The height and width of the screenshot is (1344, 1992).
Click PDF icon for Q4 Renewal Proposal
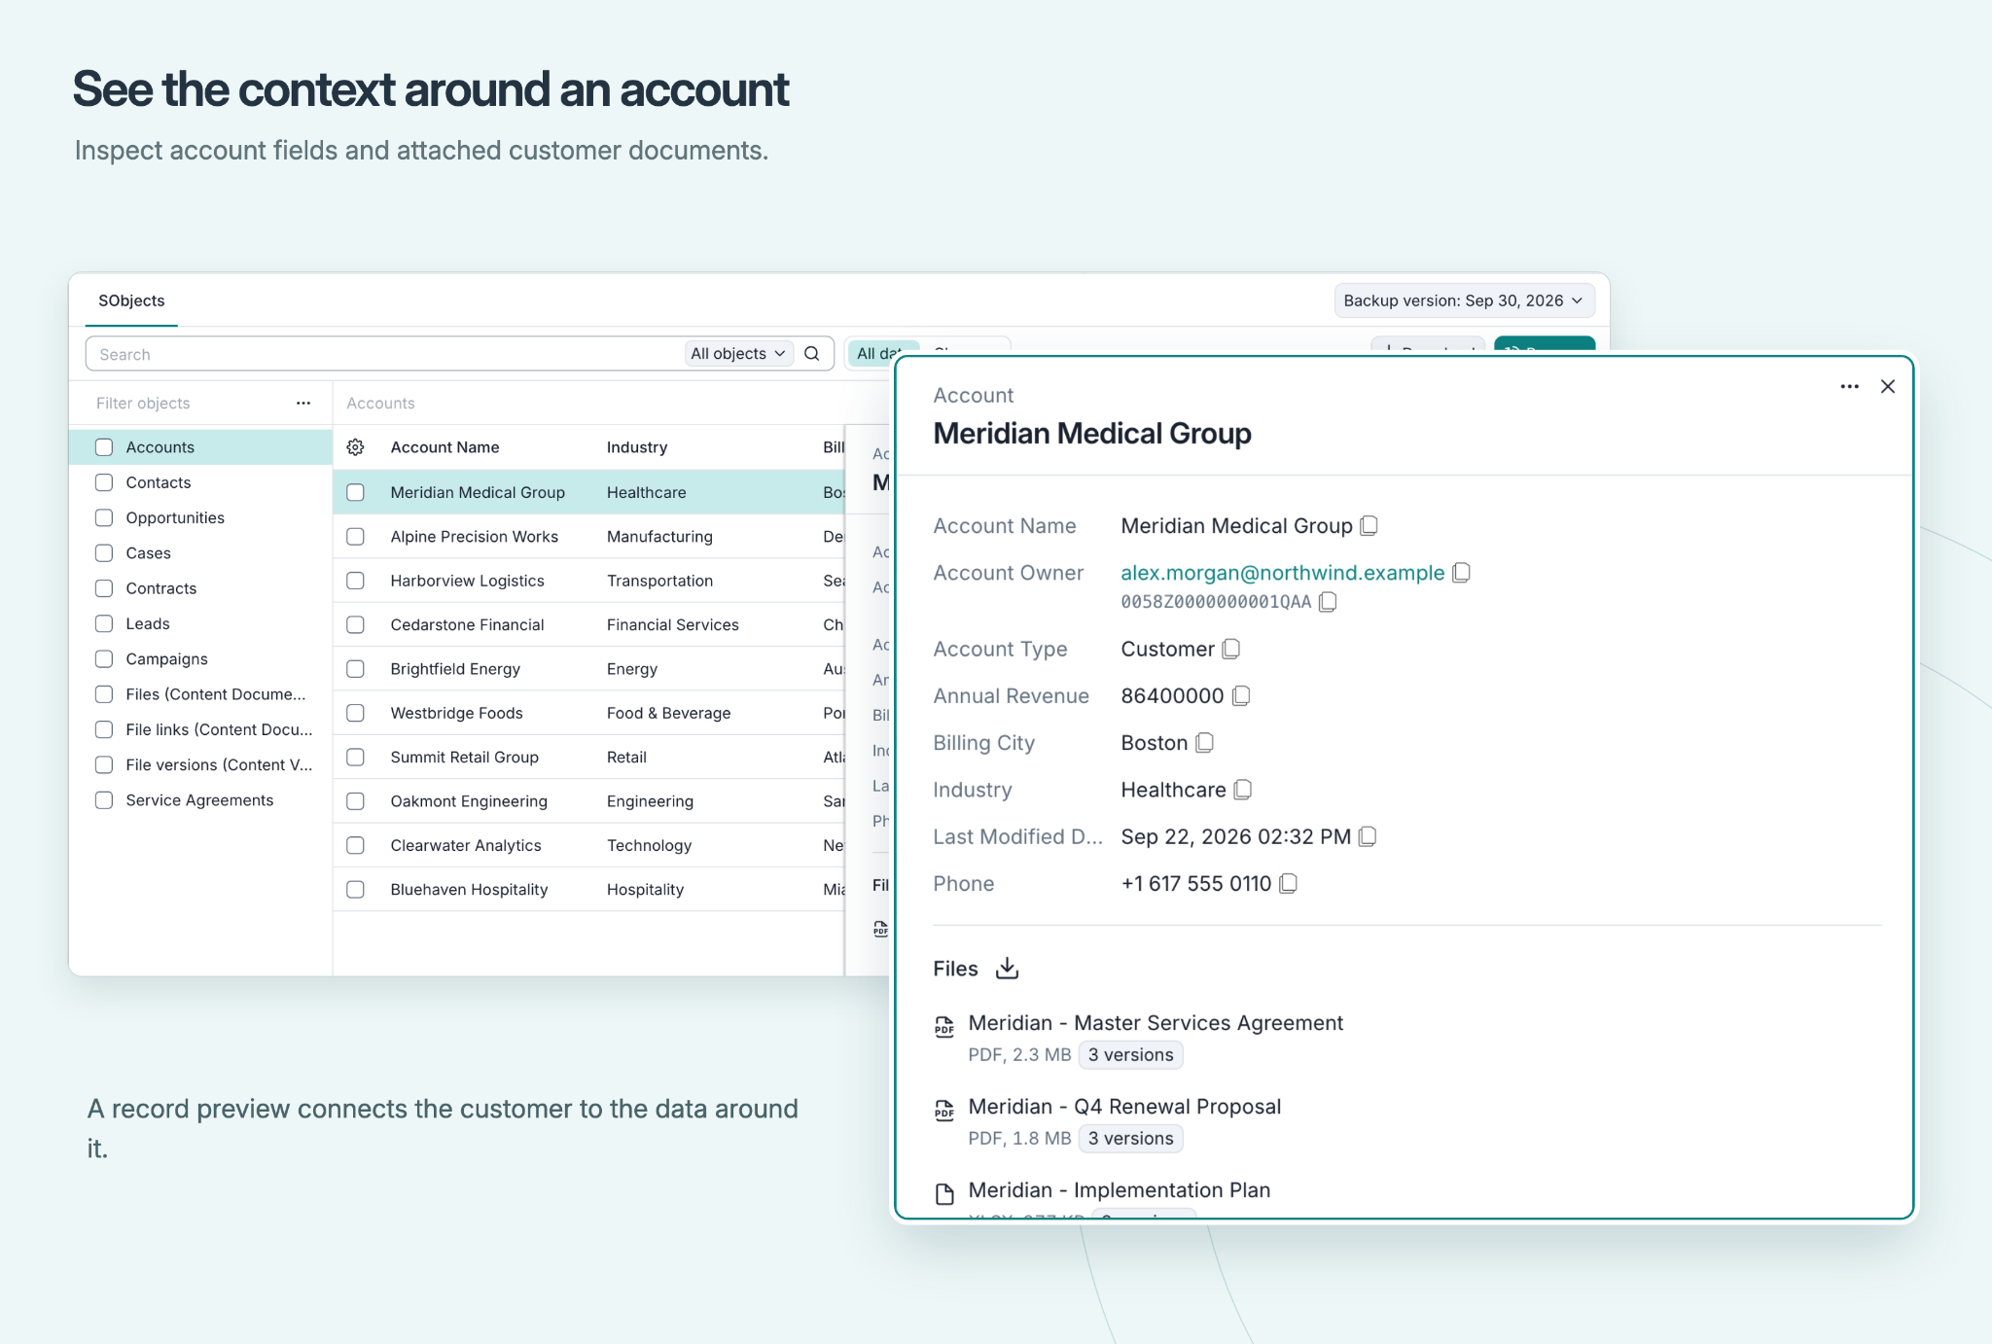click(x=943, y=1109)
